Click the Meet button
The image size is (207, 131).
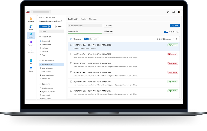click(x=44, y=27)
